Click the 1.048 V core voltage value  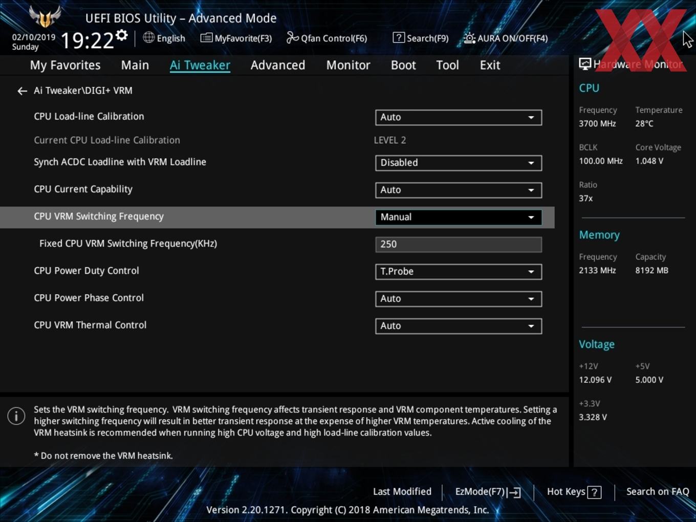[649, 161]
